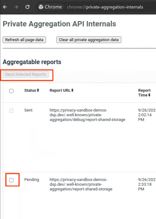Click the Pending status cell
The height and width of the screenshot is (219, 156).
[x=32, y=180]
